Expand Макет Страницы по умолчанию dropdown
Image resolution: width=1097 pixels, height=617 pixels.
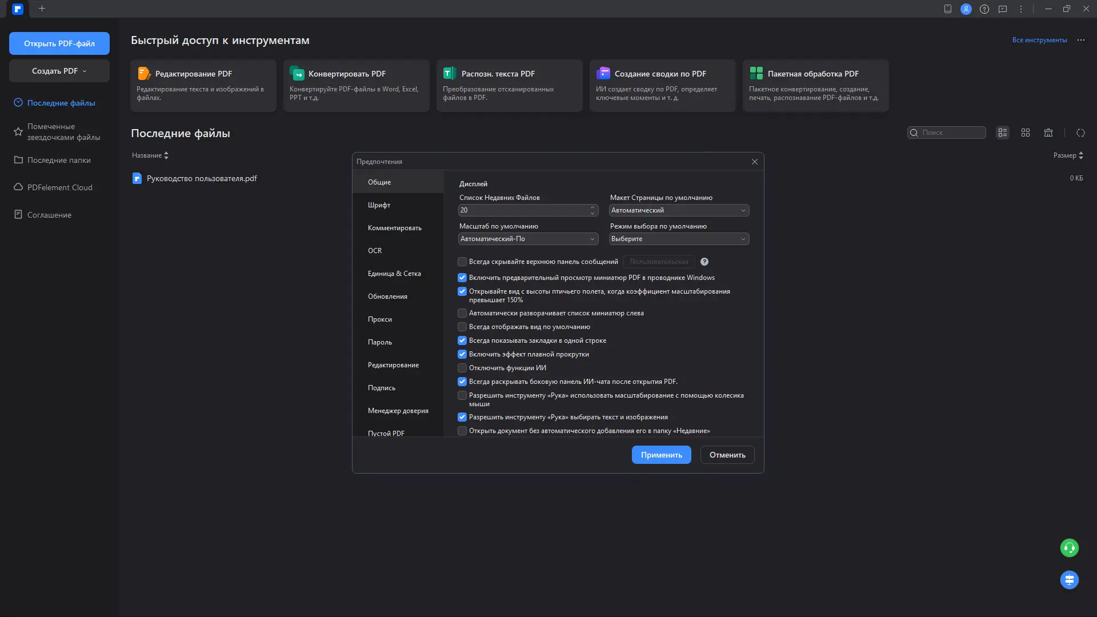[x=679, y=210]
